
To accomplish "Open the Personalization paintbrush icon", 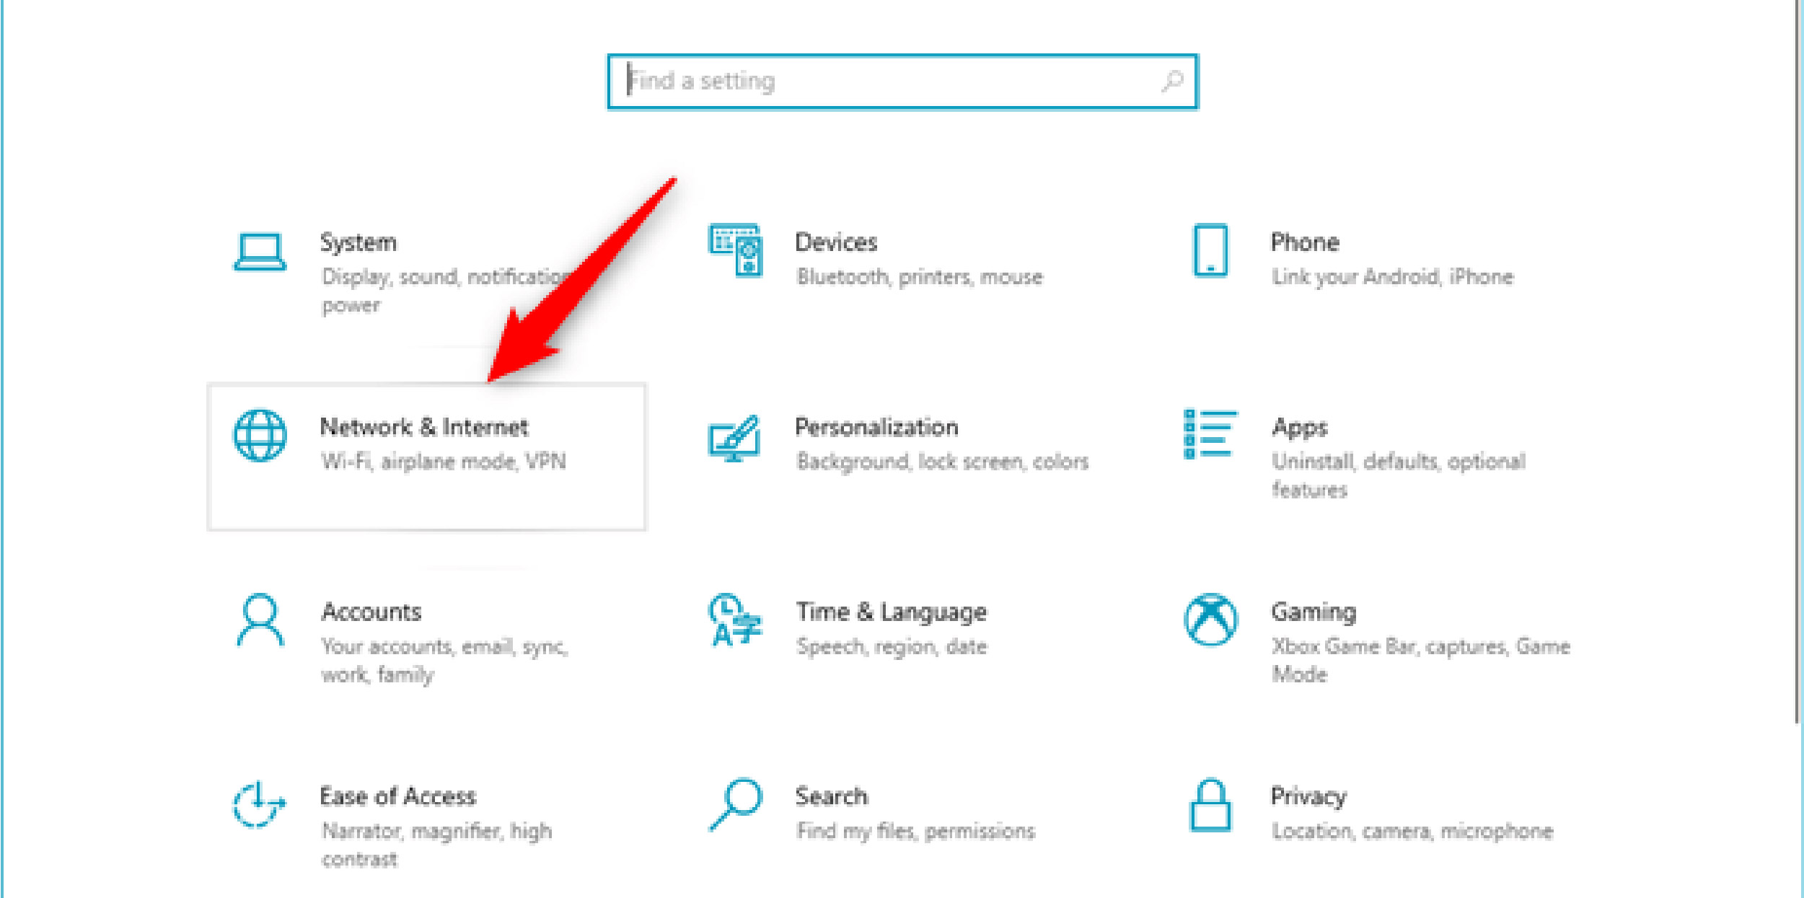I will coord(734,438).
